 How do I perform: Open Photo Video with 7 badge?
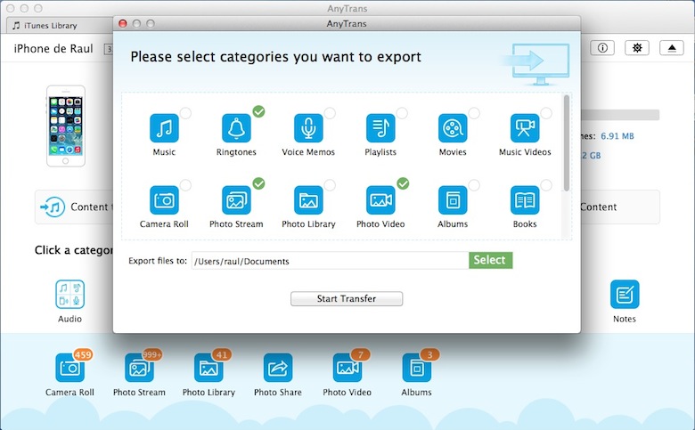pos(347,368)
